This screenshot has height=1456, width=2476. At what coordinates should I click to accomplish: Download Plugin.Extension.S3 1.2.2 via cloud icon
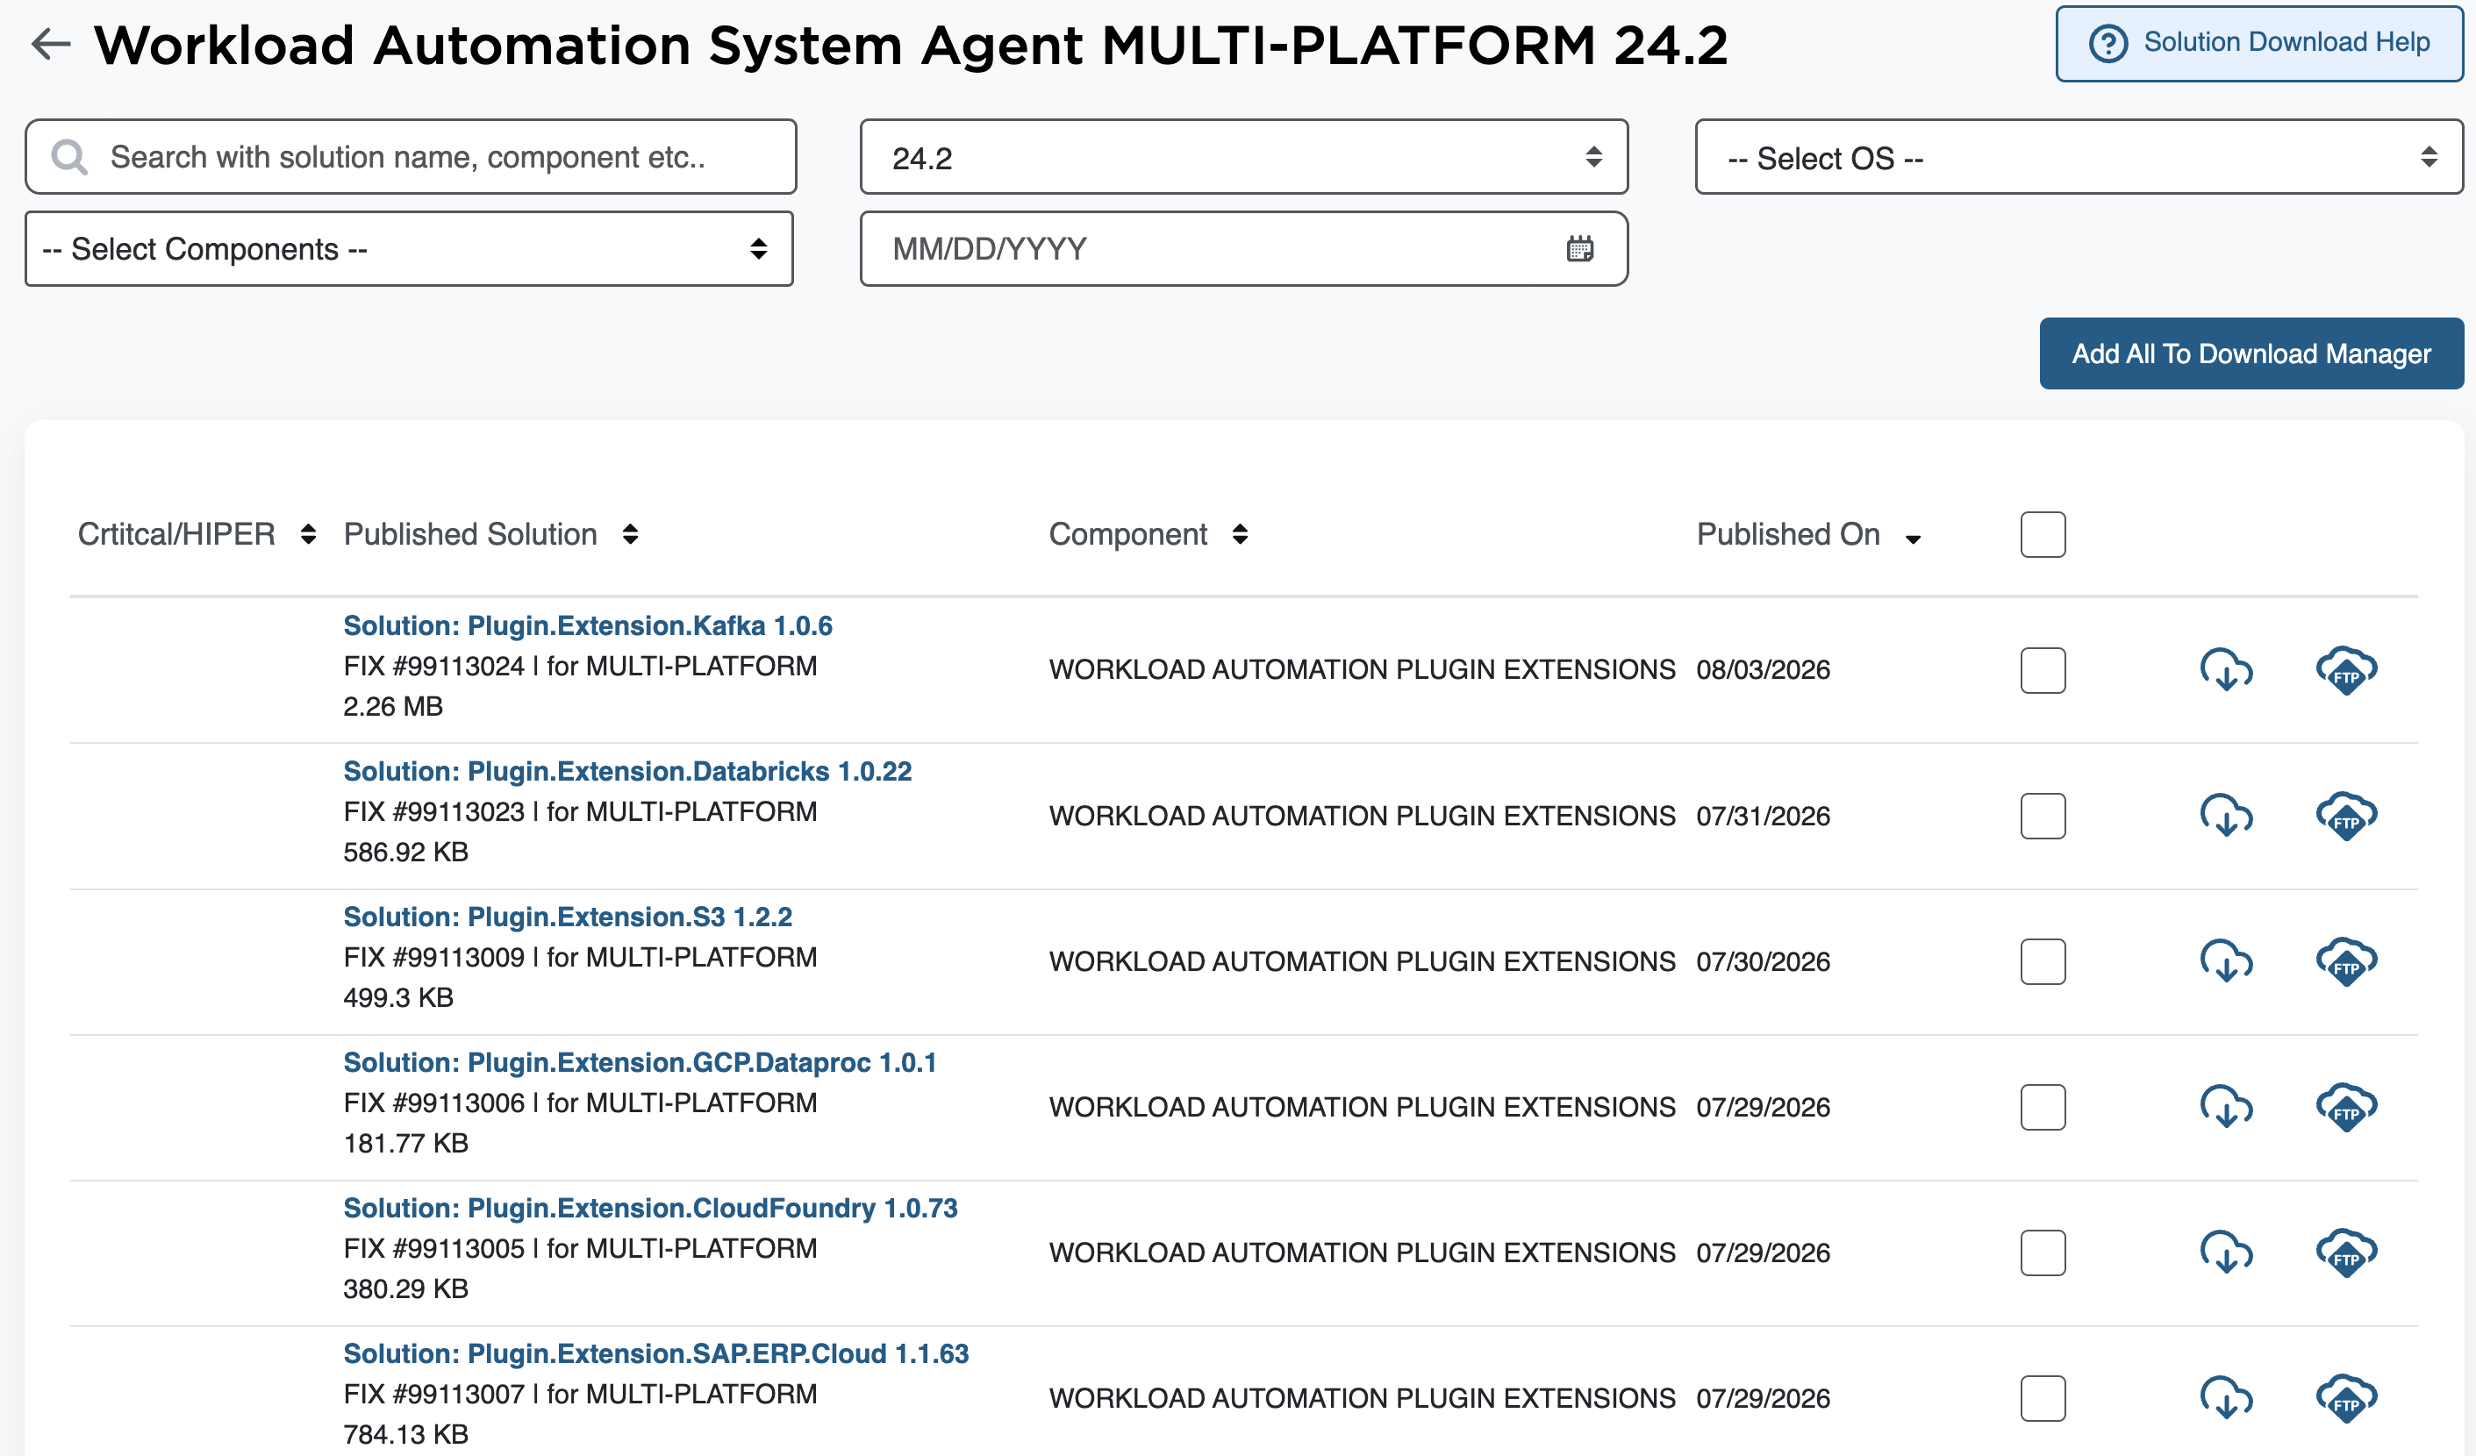coord(2225,960)
